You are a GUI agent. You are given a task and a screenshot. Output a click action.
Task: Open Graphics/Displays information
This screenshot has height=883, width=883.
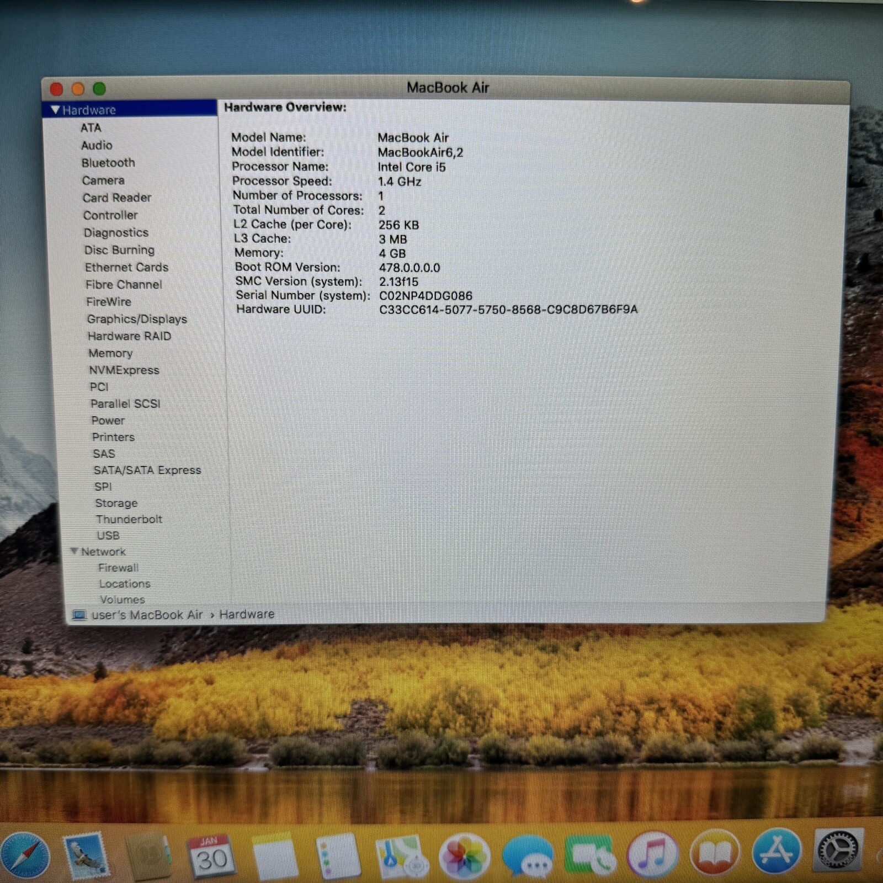pos(137,319)
